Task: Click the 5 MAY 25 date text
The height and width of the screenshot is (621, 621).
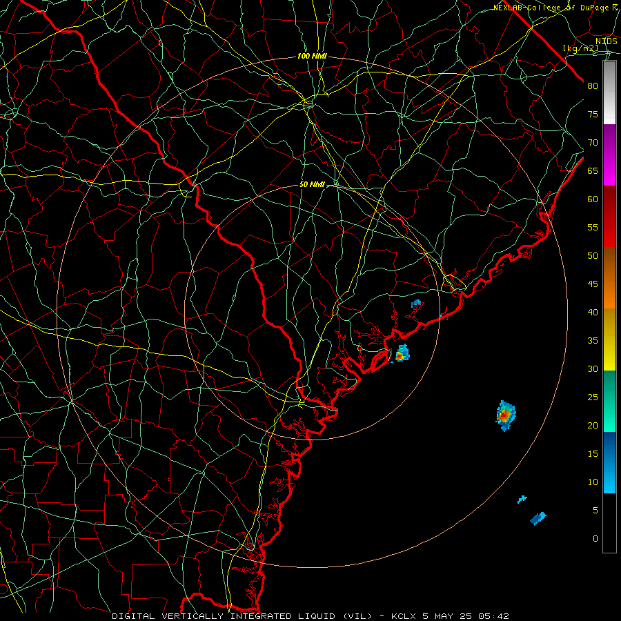Action: [x=446, y=616]
